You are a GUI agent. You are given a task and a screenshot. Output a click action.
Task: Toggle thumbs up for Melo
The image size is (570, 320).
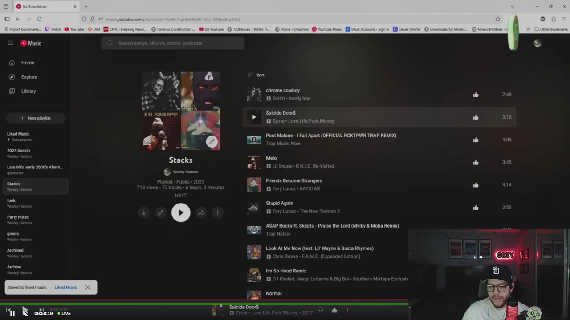click(476, 162)
